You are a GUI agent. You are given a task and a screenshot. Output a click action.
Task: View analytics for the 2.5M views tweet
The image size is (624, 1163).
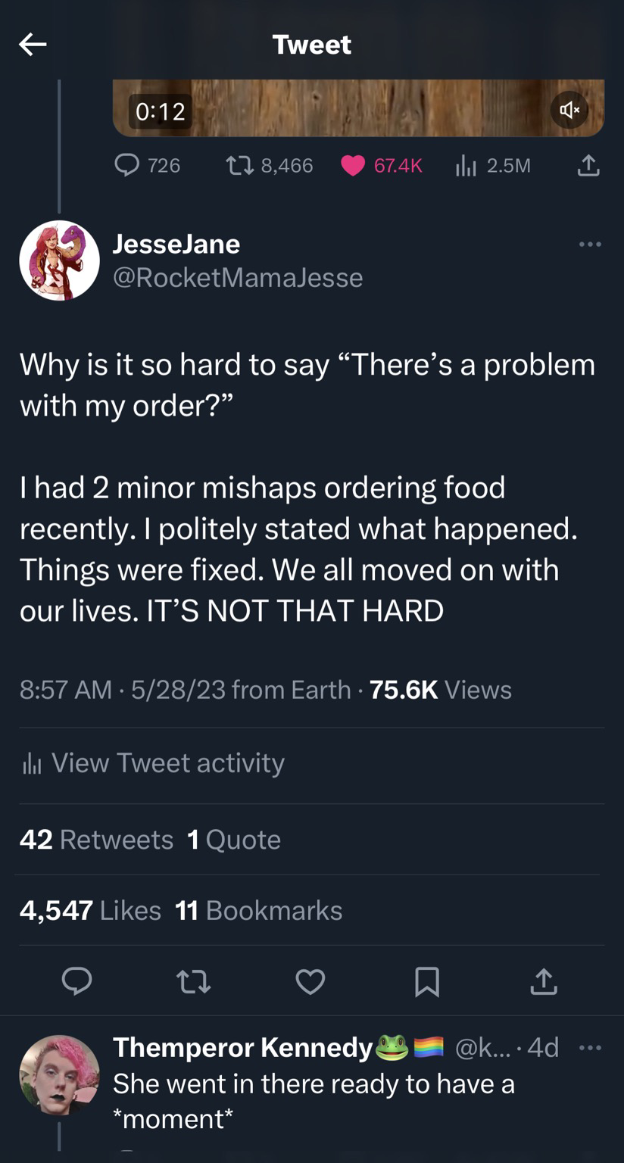click(493, 165)
